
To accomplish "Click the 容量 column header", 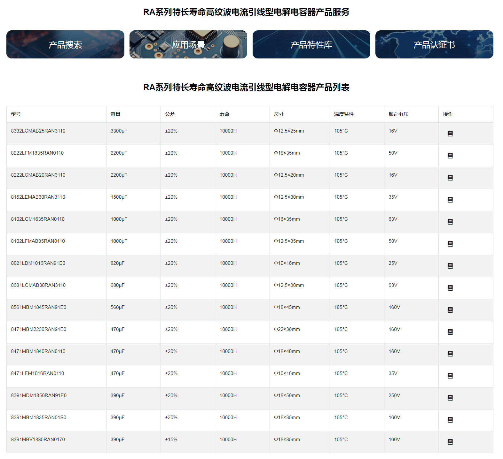I will pos(115,114).
